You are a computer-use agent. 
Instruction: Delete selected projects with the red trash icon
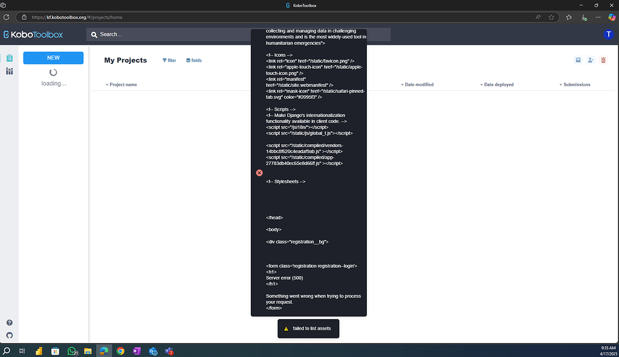pos(603,60)
